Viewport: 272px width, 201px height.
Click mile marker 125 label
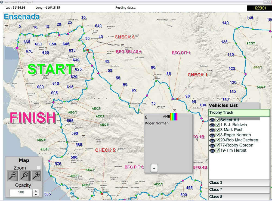(x=232, y=69)
